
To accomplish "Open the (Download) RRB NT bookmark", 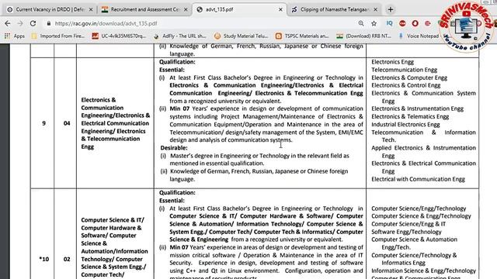I will tap(364, 36).
